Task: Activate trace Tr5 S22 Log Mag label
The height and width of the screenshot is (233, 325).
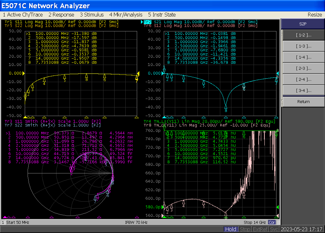Action: (62, 26)
